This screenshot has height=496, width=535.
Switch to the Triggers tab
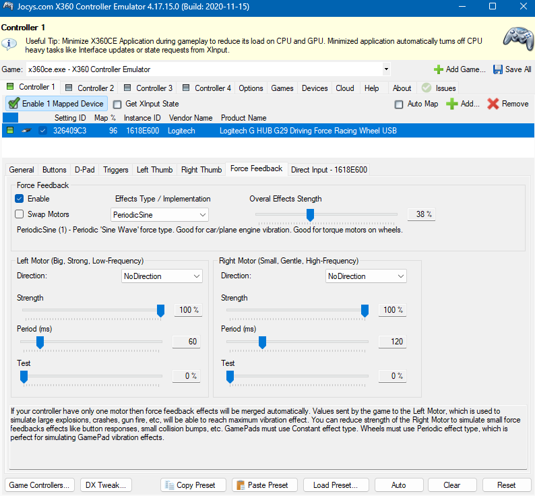(x=116, y=170)
